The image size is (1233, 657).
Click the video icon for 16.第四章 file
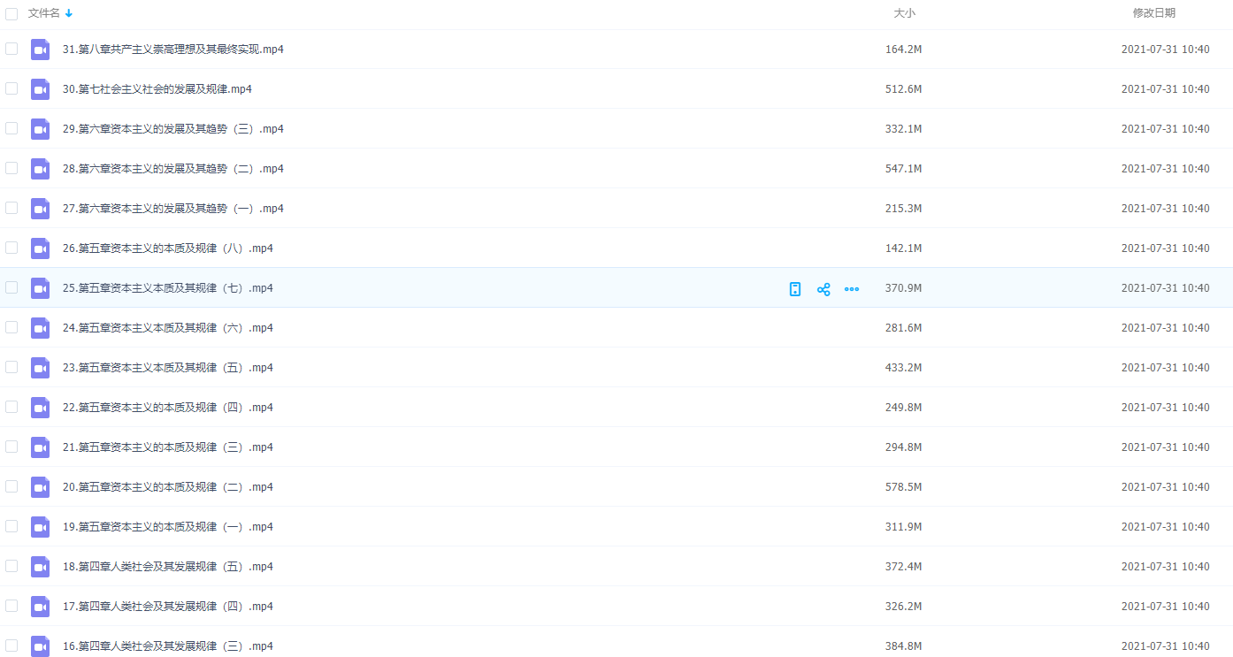[x=40, y=646]
